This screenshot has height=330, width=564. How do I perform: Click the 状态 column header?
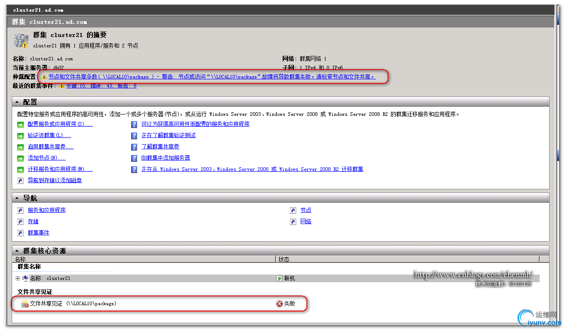pyautogui.click(x=408, y=259)
